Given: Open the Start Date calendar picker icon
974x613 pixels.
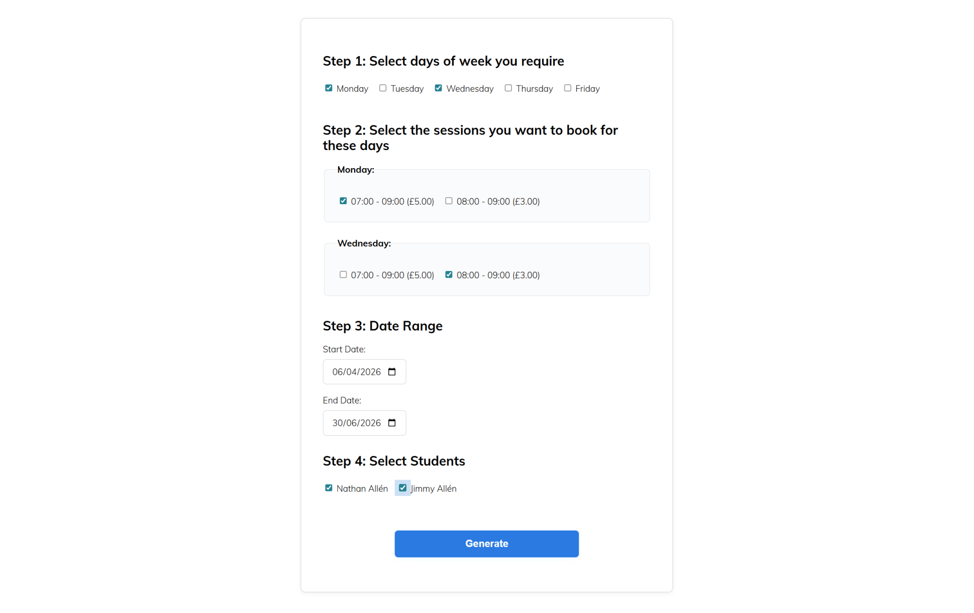Looking at the screenshot, I should [x=392, y=372].
